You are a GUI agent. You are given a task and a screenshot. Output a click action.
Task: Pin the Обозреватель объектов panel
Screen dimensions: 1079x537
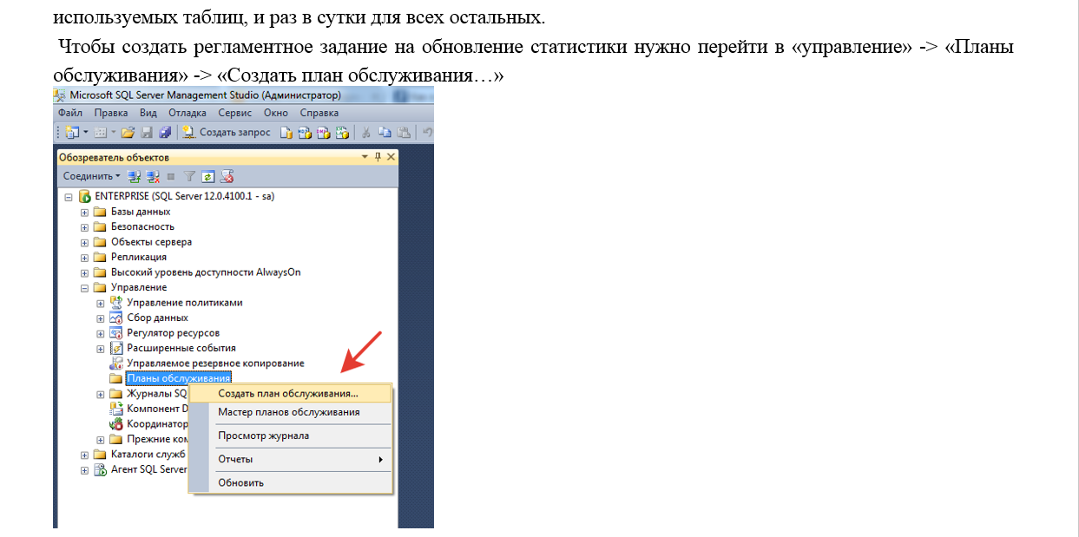(x=378, y=157)
